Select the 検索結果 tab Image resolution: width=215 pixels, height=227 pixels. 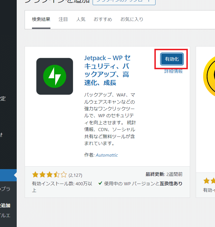coord(41,19)
